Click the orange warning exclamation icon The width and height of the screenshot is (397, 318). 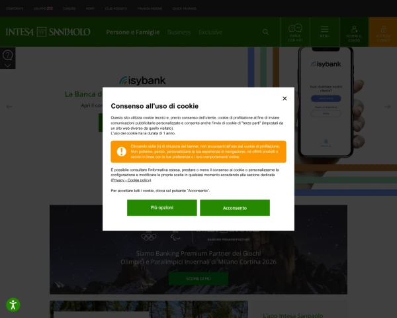coord(122,152)
